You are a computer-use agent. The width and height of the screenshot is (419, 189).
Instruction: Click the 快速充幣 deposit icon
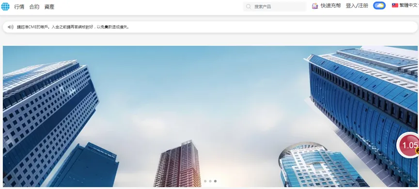(x=315, y=6)
